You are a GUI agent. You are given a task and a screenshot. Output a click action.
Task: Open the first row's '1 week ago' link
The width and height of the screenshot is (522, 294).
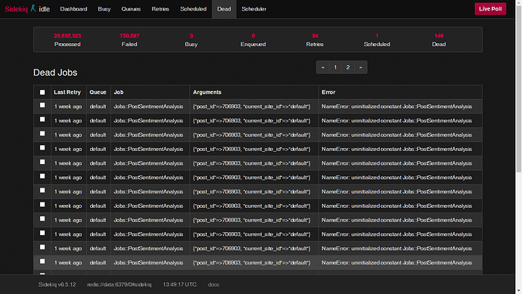[x=68, y=107]
